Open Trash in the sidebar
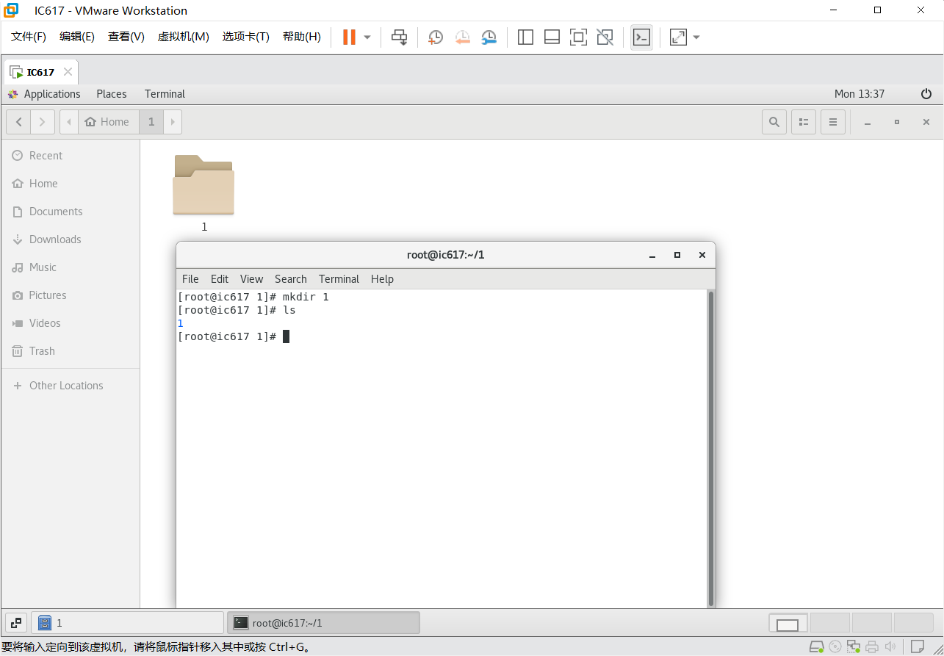 [70, 351]
